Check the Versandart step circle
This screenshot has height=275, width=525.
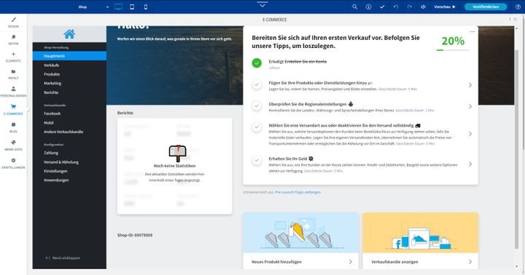tap(257, 127)
